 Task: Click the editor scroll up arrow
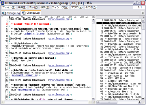coord(93,20)
